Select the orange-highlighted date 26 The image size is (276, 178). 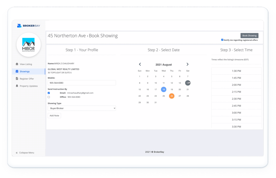172,96
